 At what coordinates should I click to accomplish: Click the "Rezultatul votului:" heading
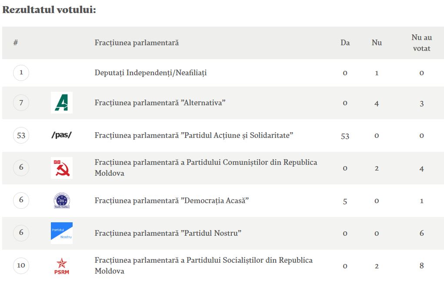[x=49, y=10]
